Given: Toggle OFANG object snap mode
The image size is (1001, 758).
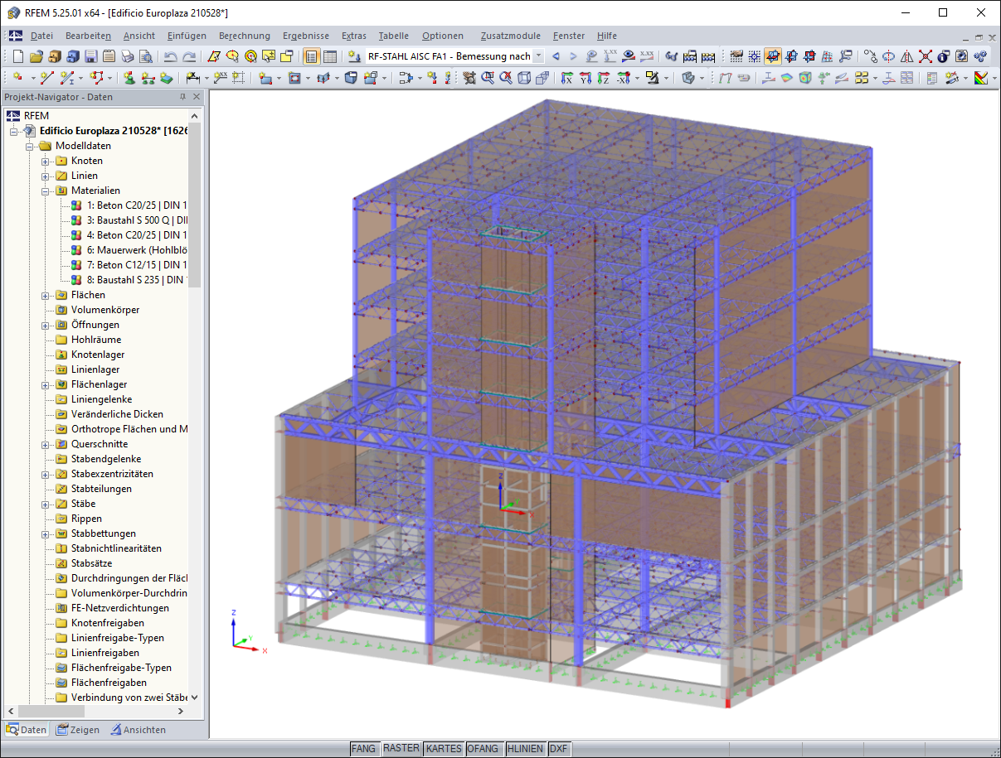Looking at the screenshot, I should pos(483,748).
